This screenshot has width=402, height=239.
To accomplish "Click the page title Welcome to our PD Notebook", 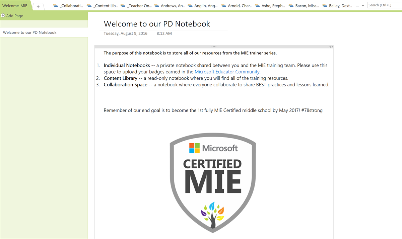I will click(157, 24).
